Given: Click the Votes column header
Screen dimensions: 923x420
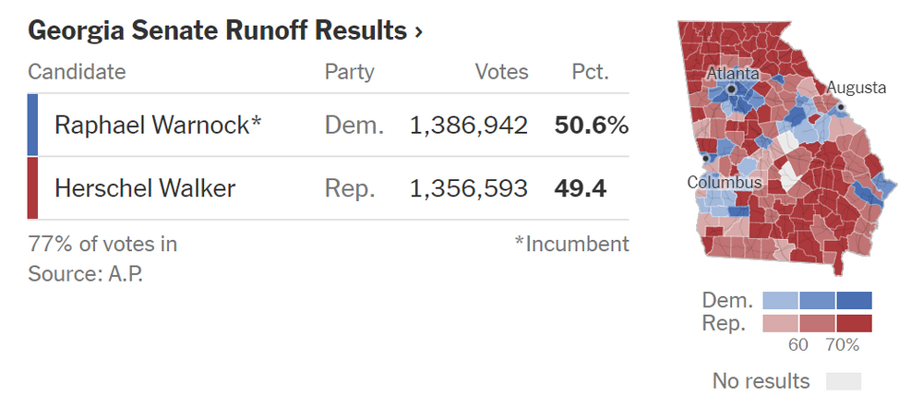Looking at the screenshot, I should (x=501, y=72).
